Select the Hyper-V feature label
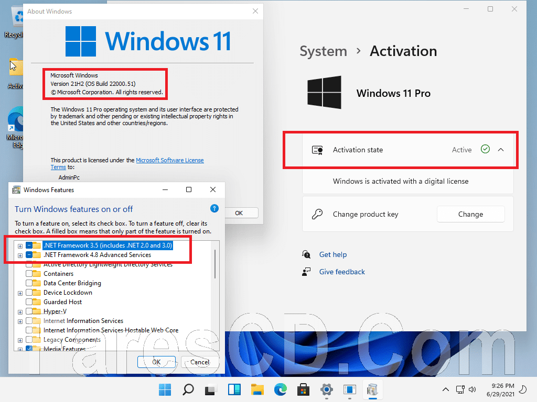This screenshot has width=537, height=402. point(55,311)
